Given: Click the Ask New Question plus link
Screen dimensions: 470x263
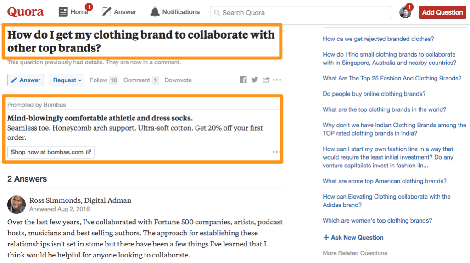Looking at the screenshot, I should click(x=353, y=237).
